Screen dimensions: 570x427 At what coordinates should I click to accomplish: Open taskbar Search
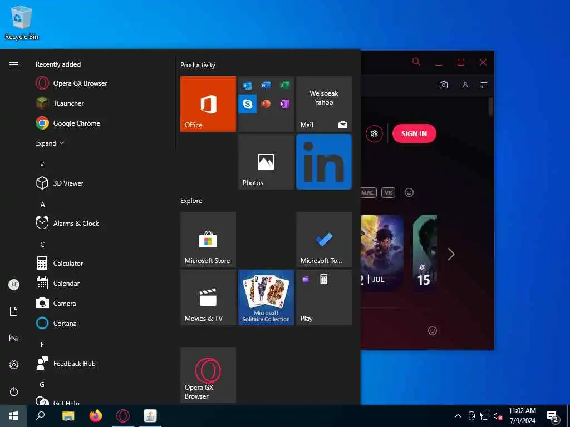point(40,416)
